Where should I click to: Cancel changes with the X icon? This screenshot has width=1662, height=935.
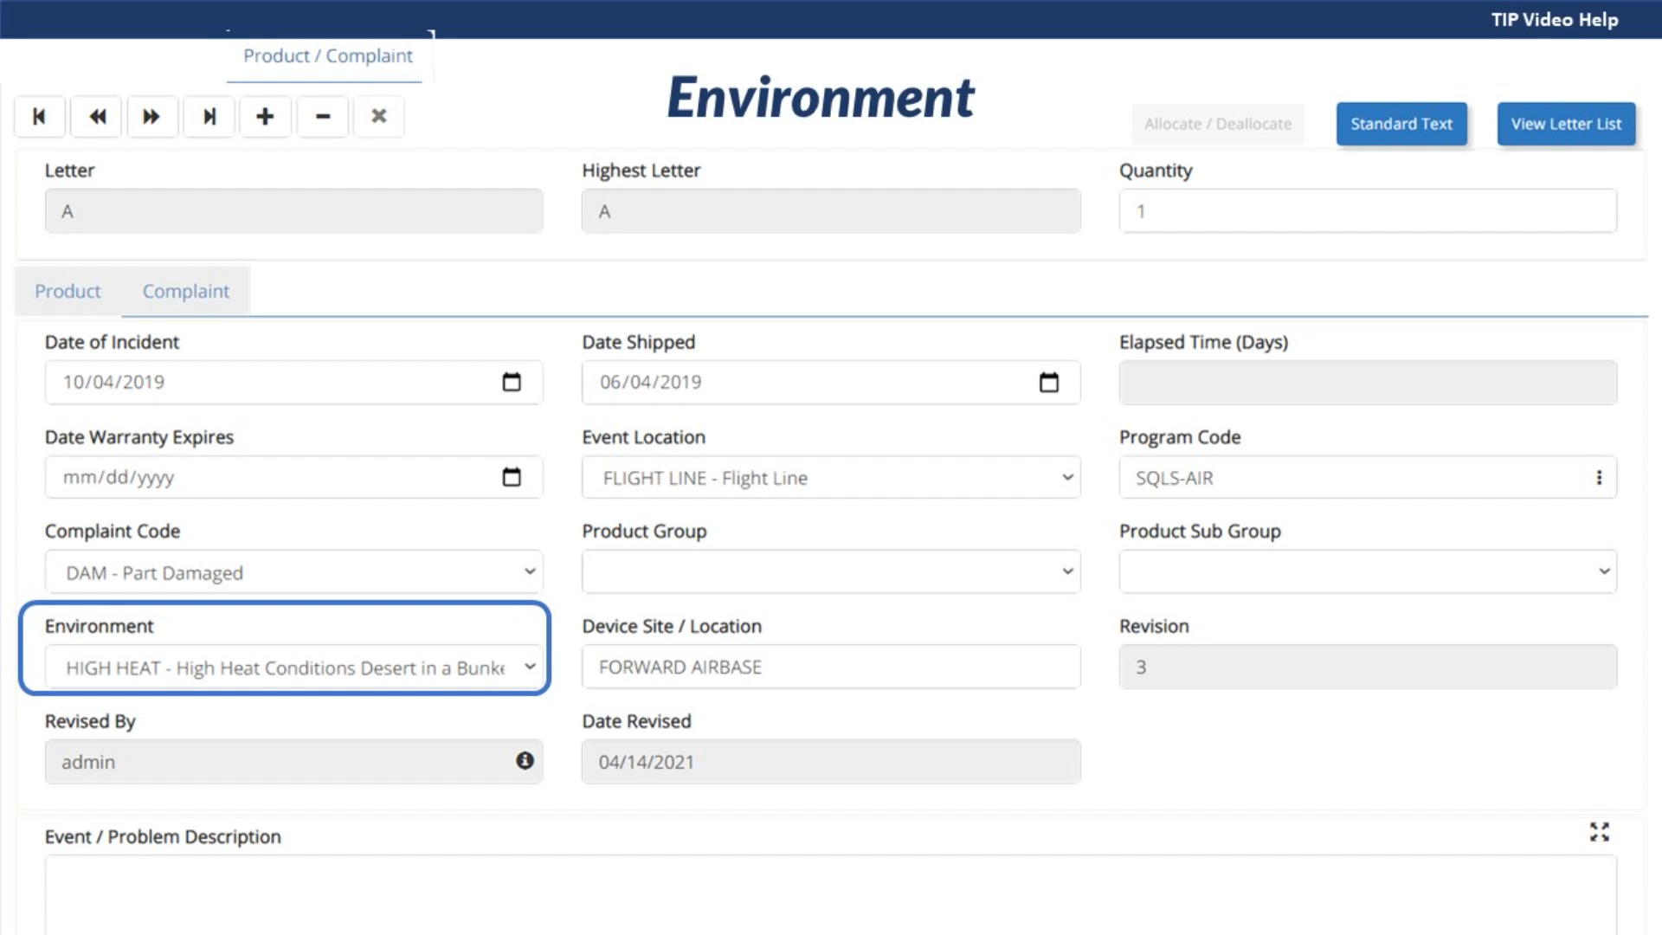378,117
